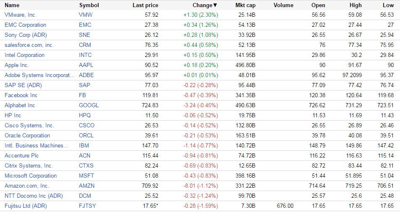400x212 pixels.
Task: Sort by the Volume column header
Action: [283, 5]
